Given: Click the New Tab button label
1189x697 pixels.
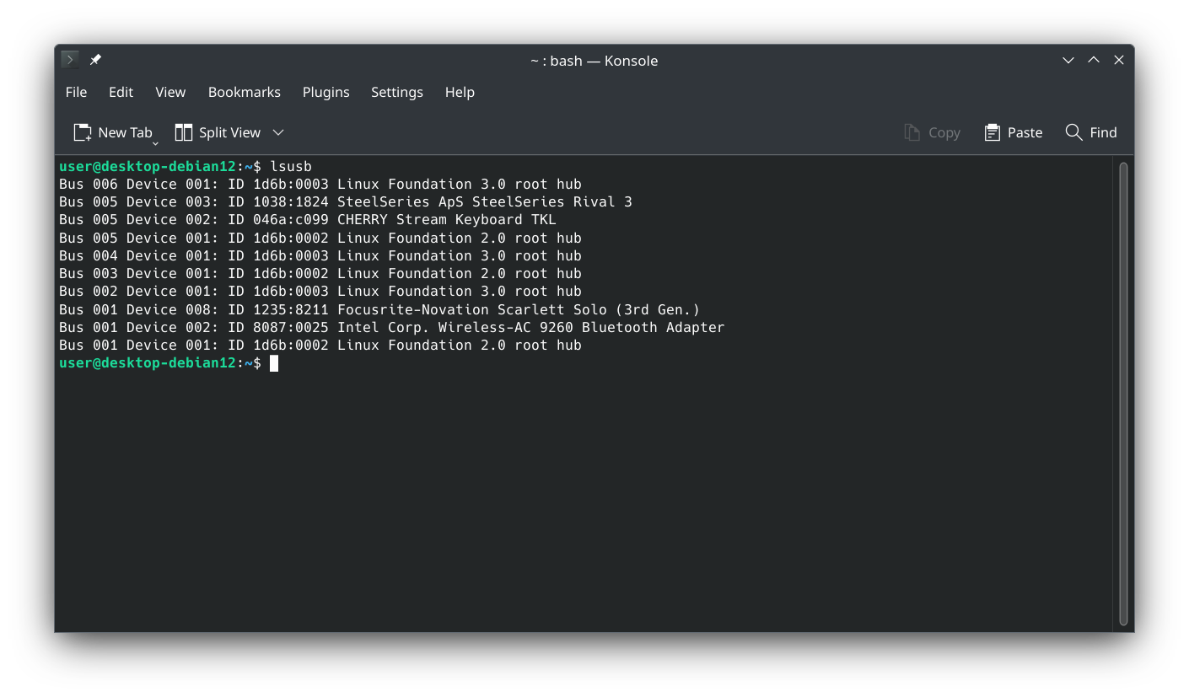Looking at the screenshot, I should (x=125, y=132).
